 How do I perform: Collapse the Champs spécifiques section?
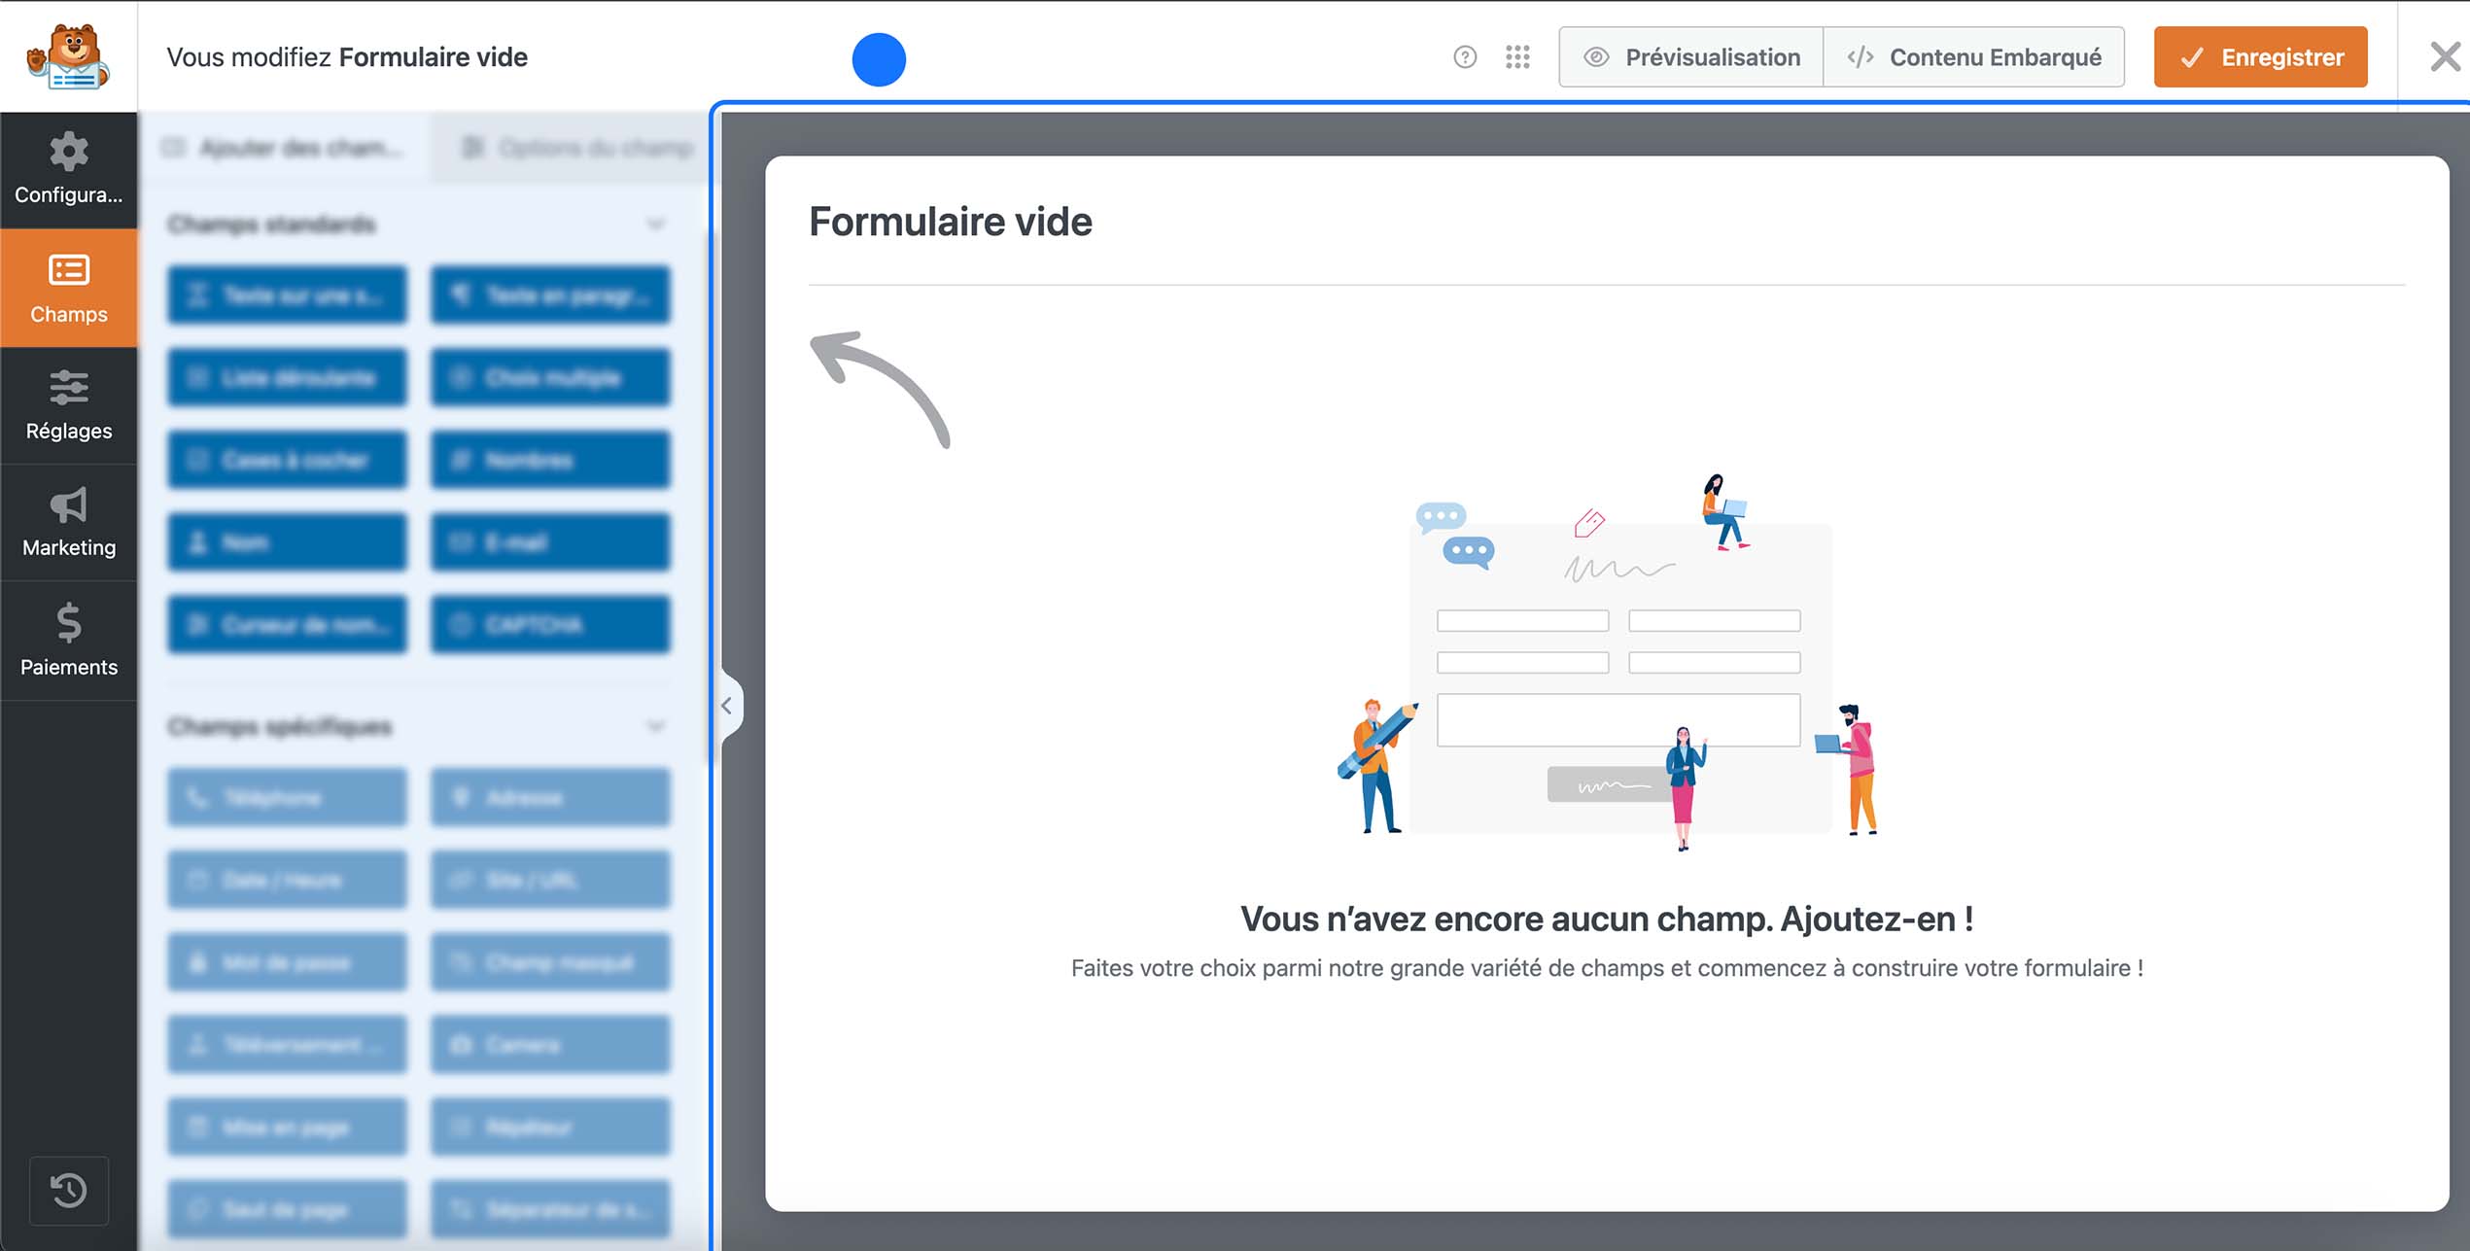coord(656,725)
